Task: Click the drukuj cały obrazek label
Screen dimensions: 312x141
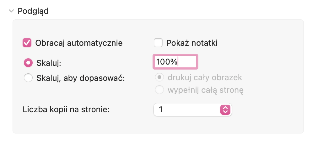Action: [205, 77]
